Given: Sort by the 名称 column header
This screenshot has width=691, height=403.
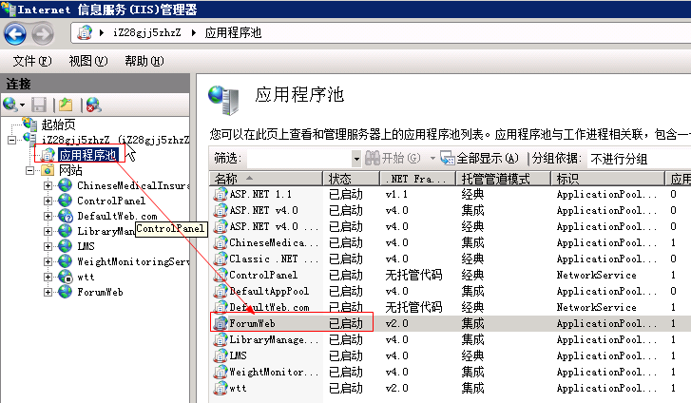Looking at the screenshot, I should [x=266, y=179].
